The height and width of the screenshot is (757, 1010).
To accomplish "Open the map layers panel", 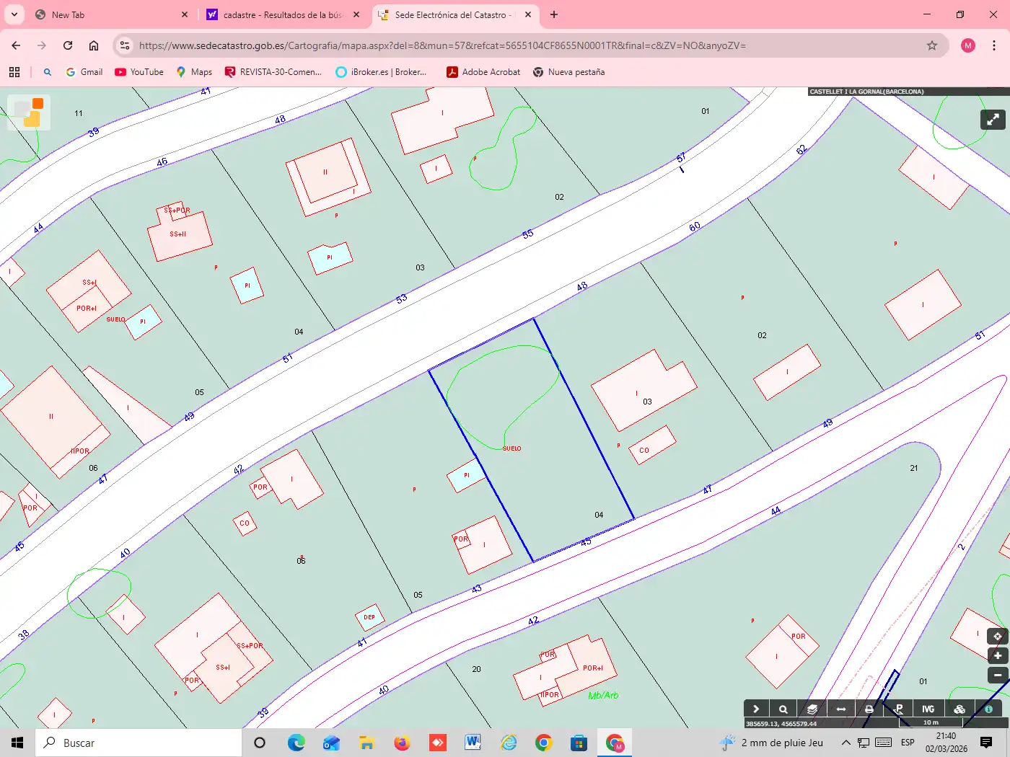I will tap(812, 709).
